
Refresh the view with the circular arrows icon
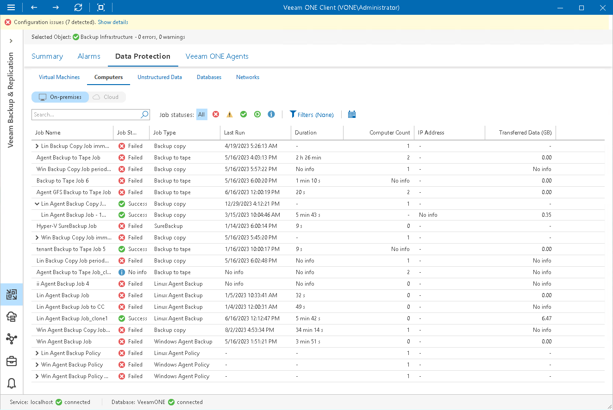(x=78, y=7)
